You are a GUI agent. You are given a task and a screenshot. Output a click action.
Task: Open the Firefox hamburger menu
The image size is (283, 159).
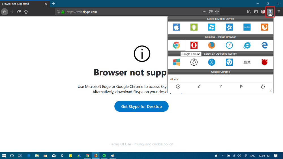279,12
